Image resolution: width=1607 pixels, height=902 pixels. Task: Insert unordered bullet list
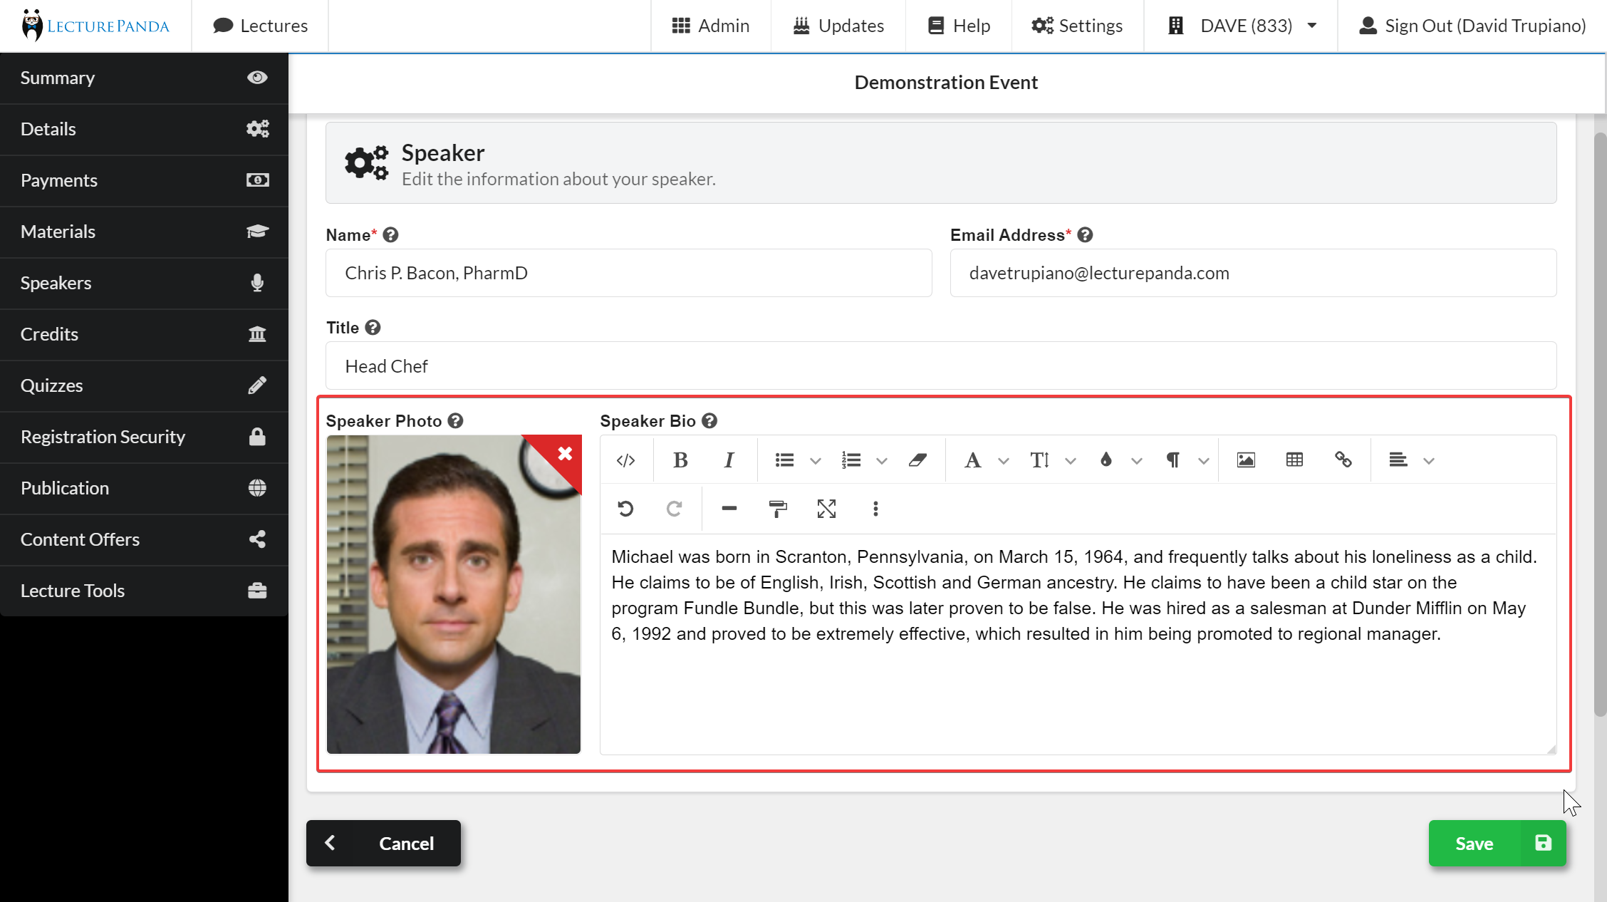[784, 460]
